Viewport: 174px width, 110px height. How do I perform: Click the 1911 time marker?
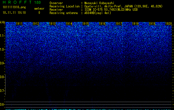(19, 24)
